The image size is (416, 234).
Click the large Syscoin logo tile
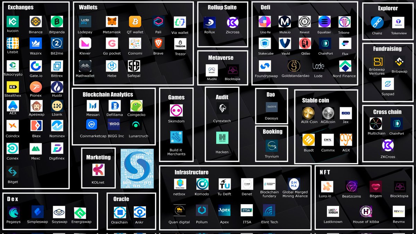pyautogui.click(x=137, y=169)
